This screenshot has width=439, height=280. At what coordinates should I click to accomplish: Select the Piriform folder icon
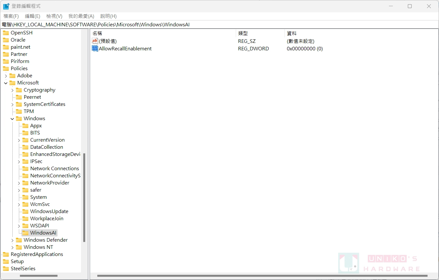(6, 61)
